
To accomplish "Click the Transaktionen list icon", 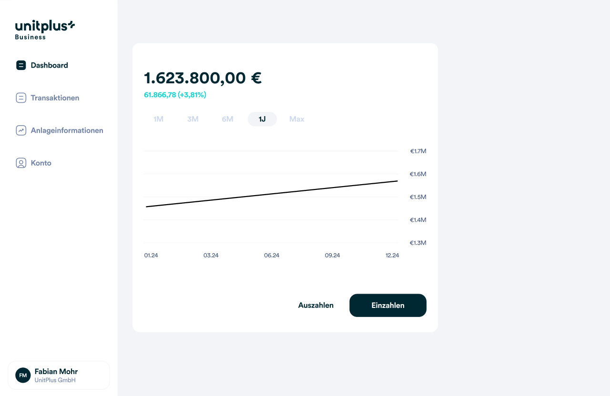I will [x=21, y=98].
